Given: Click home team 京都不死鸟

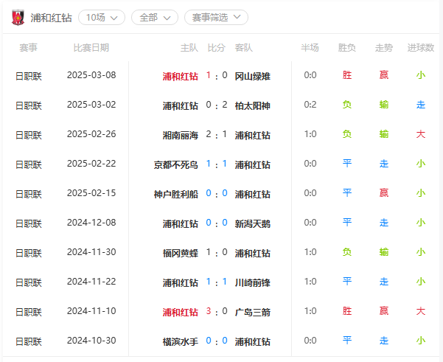Looking at the screenshot, I should click(x=175, y=164).
